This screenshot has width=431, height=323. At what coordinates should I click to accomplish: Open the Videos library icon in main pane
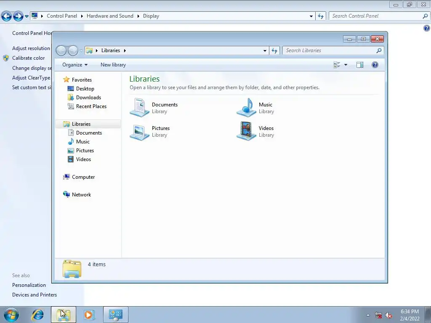point(246,131)
